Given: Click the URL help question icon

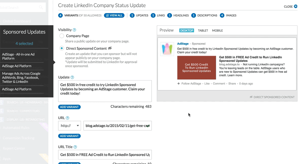Looking at the screenshot, I should 67,118.
